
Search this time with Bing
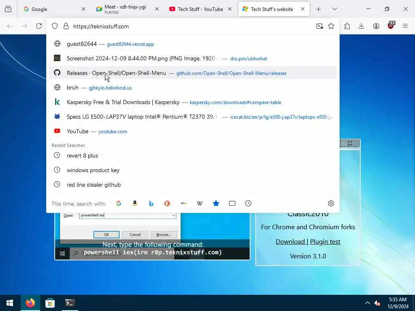(151, 203)
